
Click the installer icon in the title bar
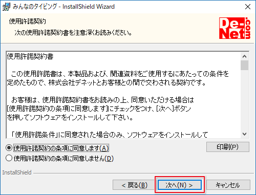pyautogui.click(x=6, y=7)
